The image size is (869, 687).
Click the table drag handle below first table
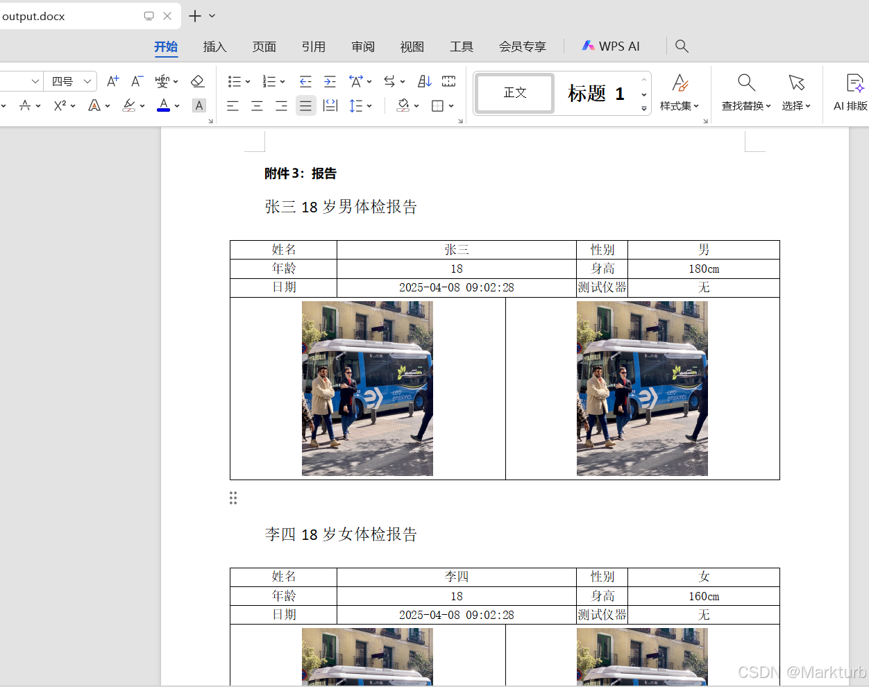233,498
